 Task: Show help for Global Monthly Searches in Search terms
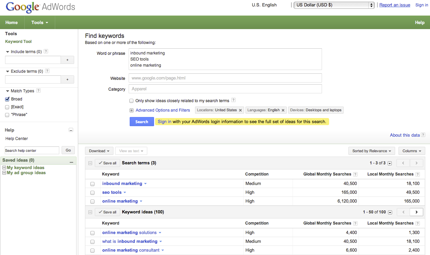355,175
